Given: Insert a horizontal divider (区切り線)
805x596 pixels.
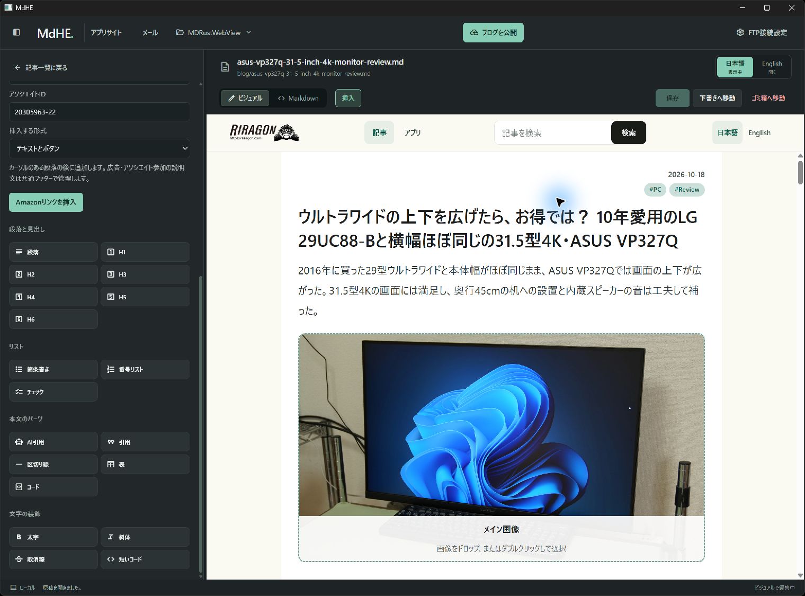Looking at the screenshot, I should pyautogui.click(x=53, y=465).
